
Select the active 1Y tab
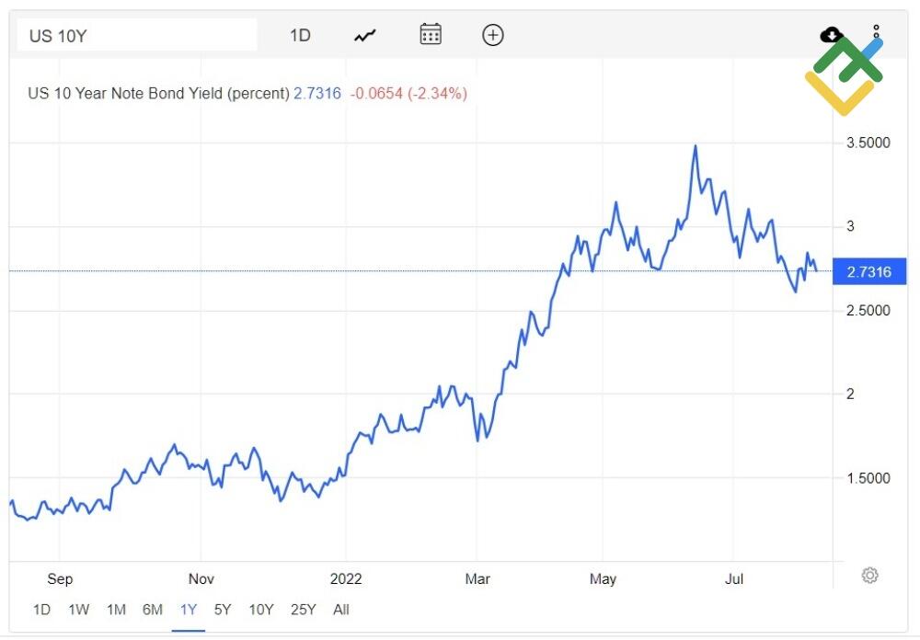coord(188,610)
